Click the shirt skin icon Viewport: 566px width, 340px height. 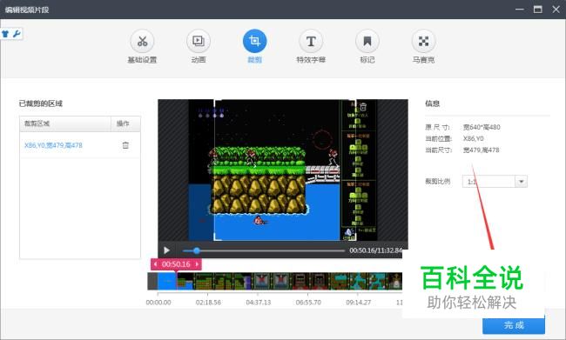pyautogui.click(x=5, y=34)
